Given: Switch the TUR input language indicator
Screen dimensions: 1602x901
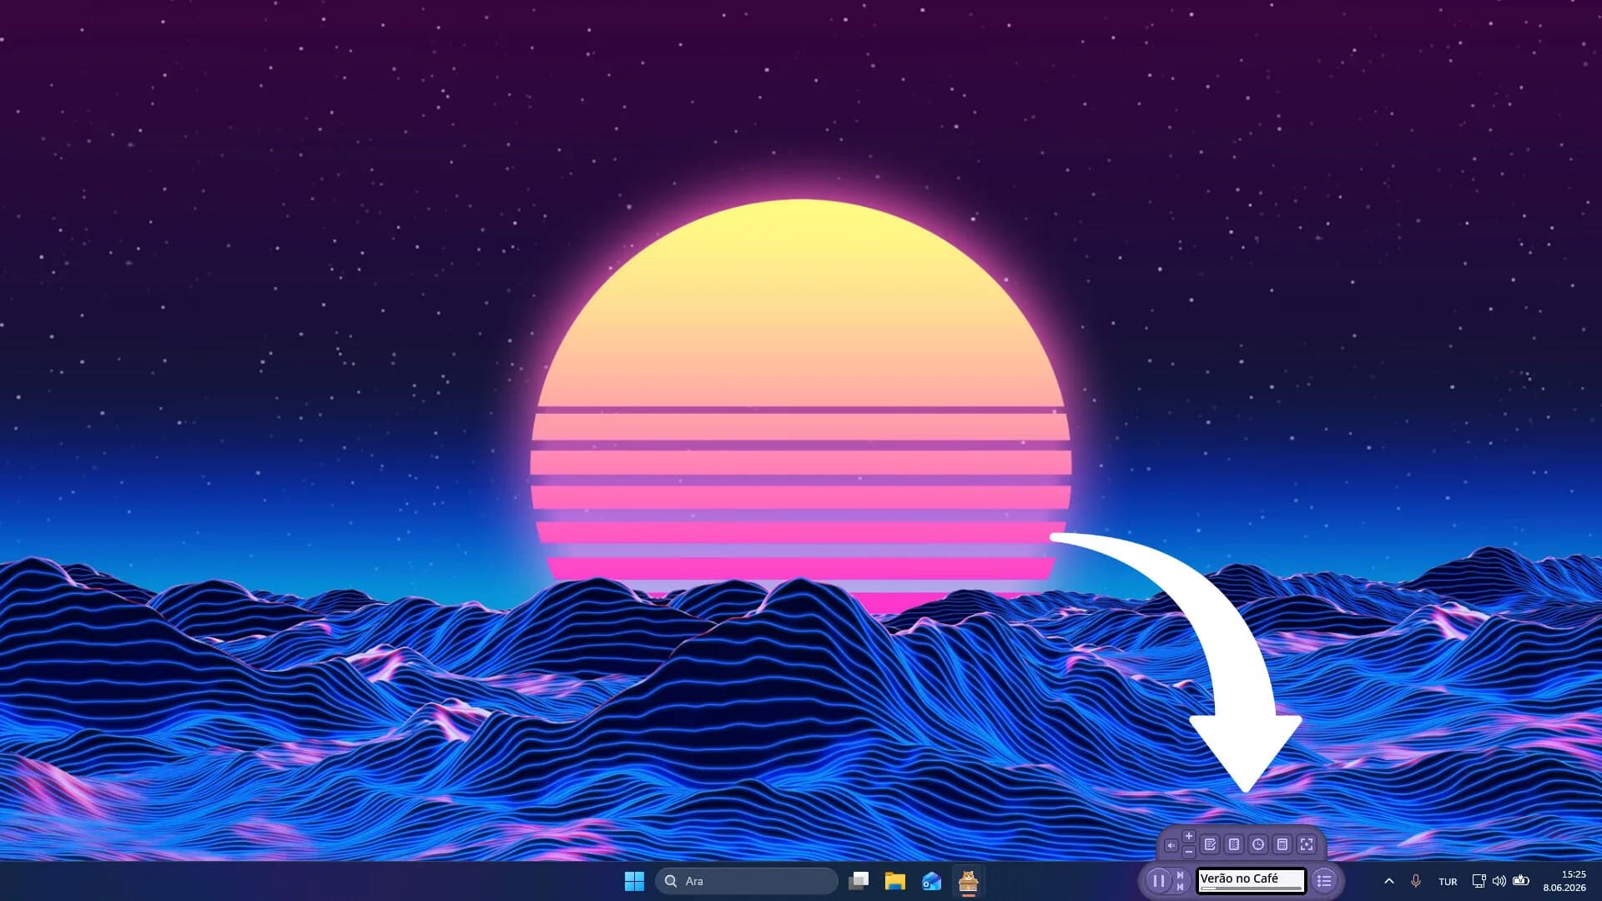Looking at the screenshot, I should [1448, 882].
